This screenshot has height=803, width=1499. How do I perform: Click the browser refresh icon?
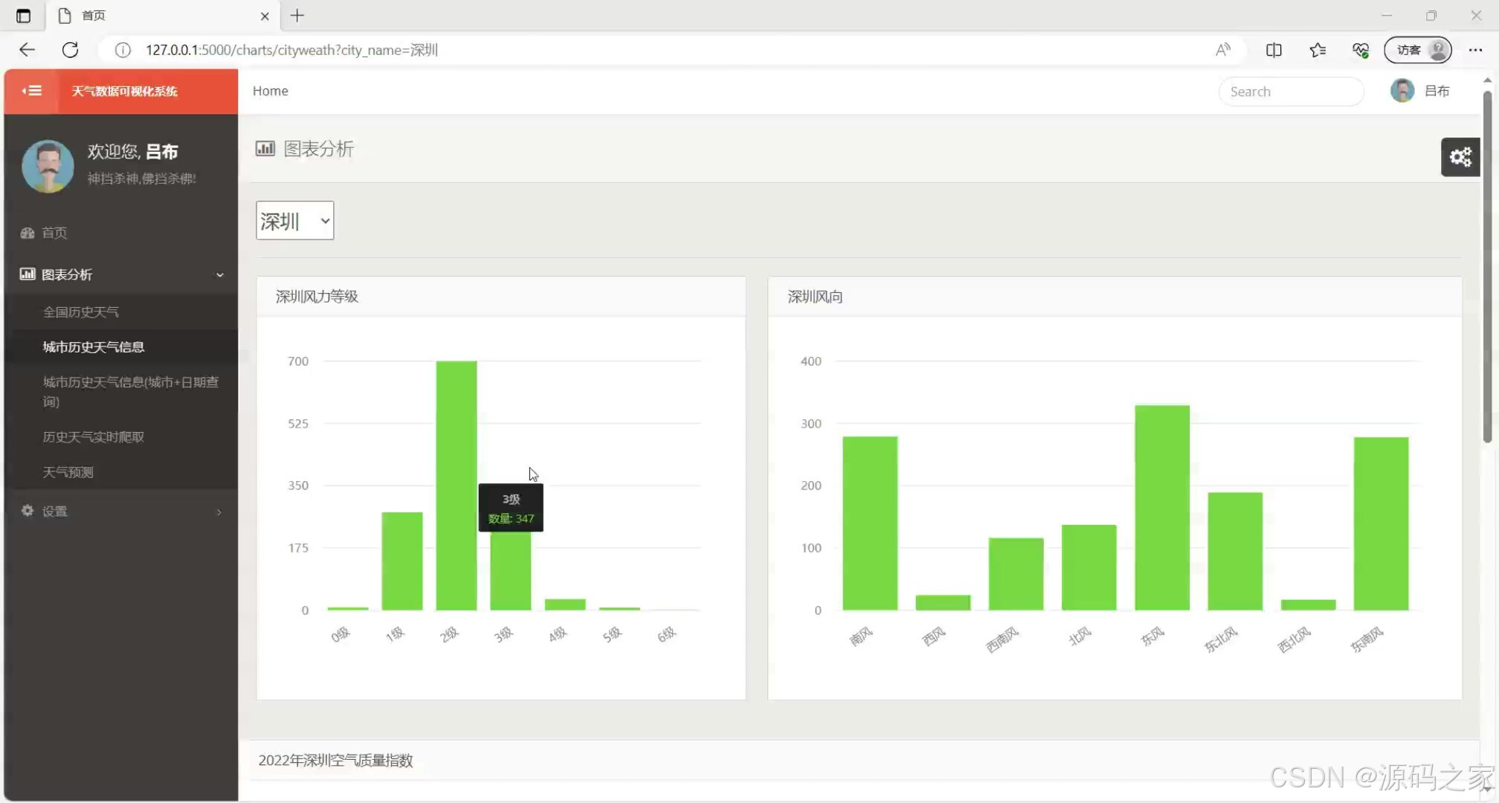pyautogui.click(x=70, y=50)
